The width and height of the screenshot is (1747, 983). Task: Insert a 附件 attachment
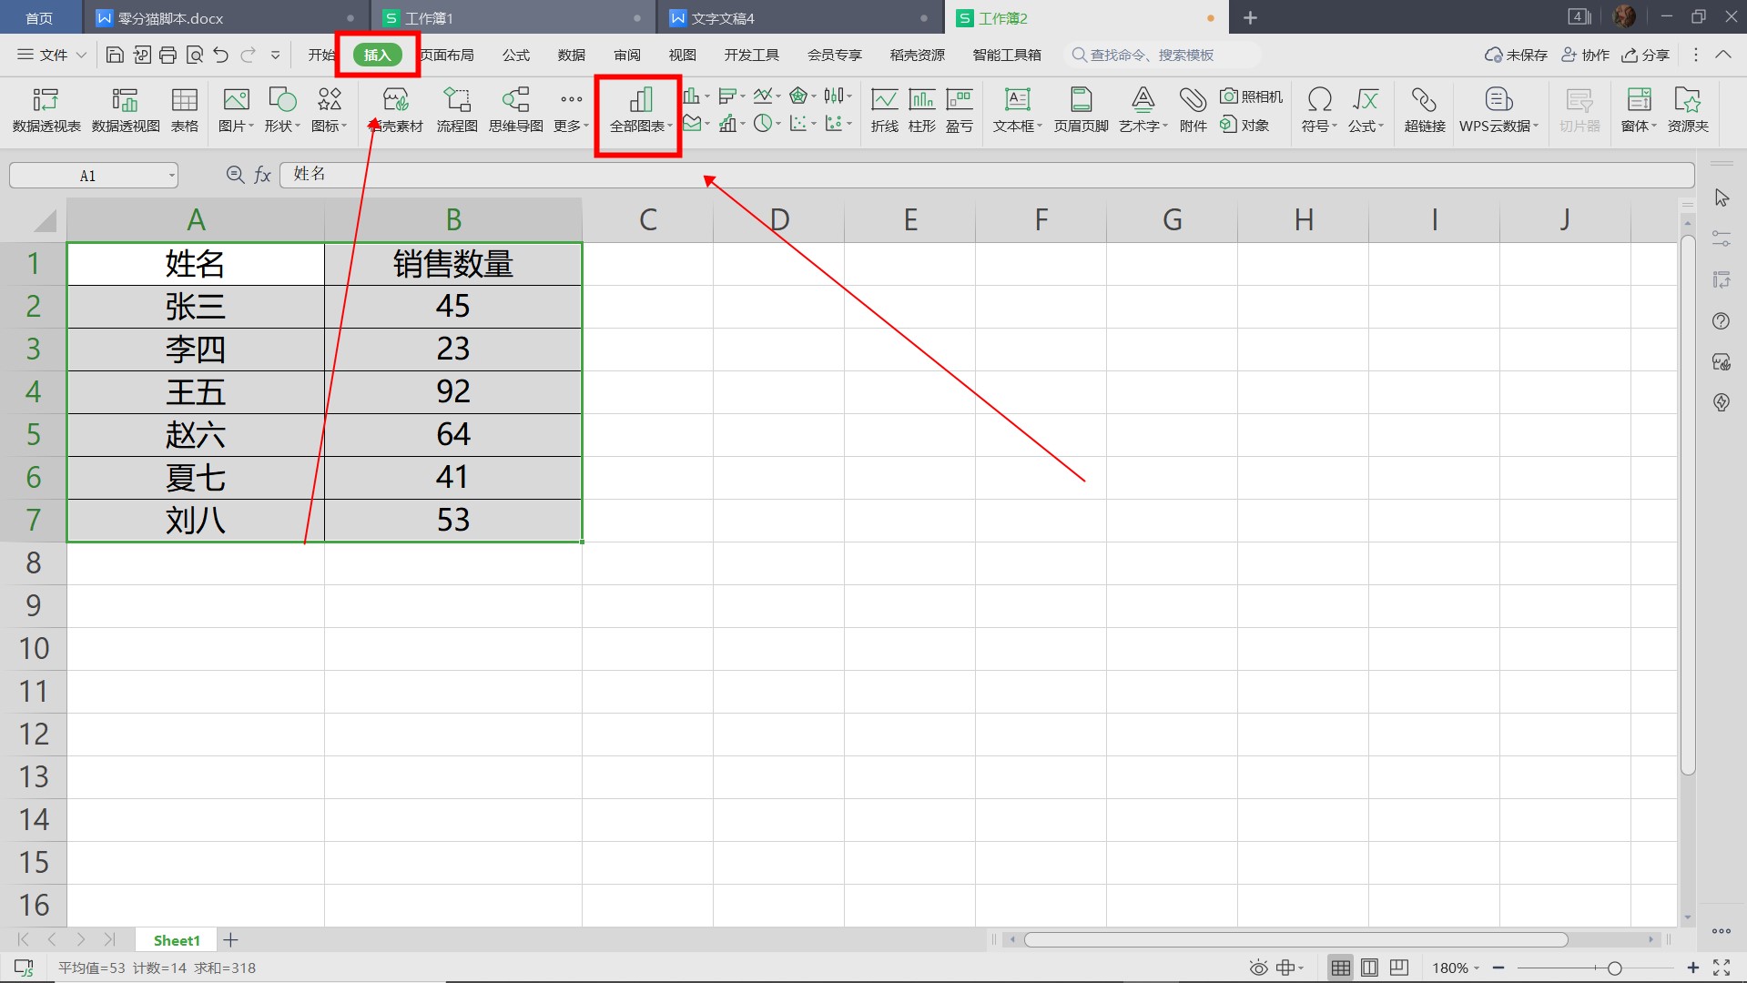coord(1193,109)
